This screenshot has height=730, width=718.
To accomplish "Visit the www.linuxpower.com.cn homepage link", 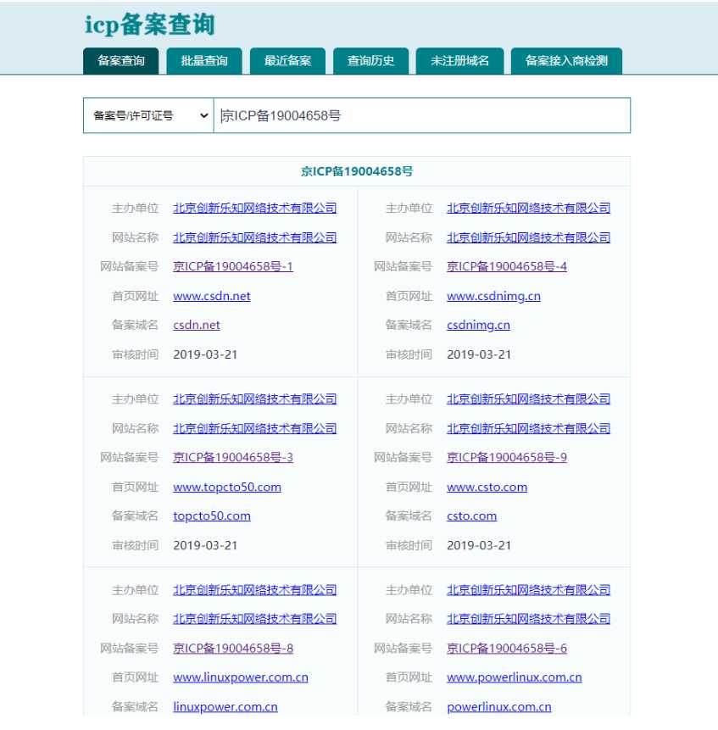I will 241,677.
